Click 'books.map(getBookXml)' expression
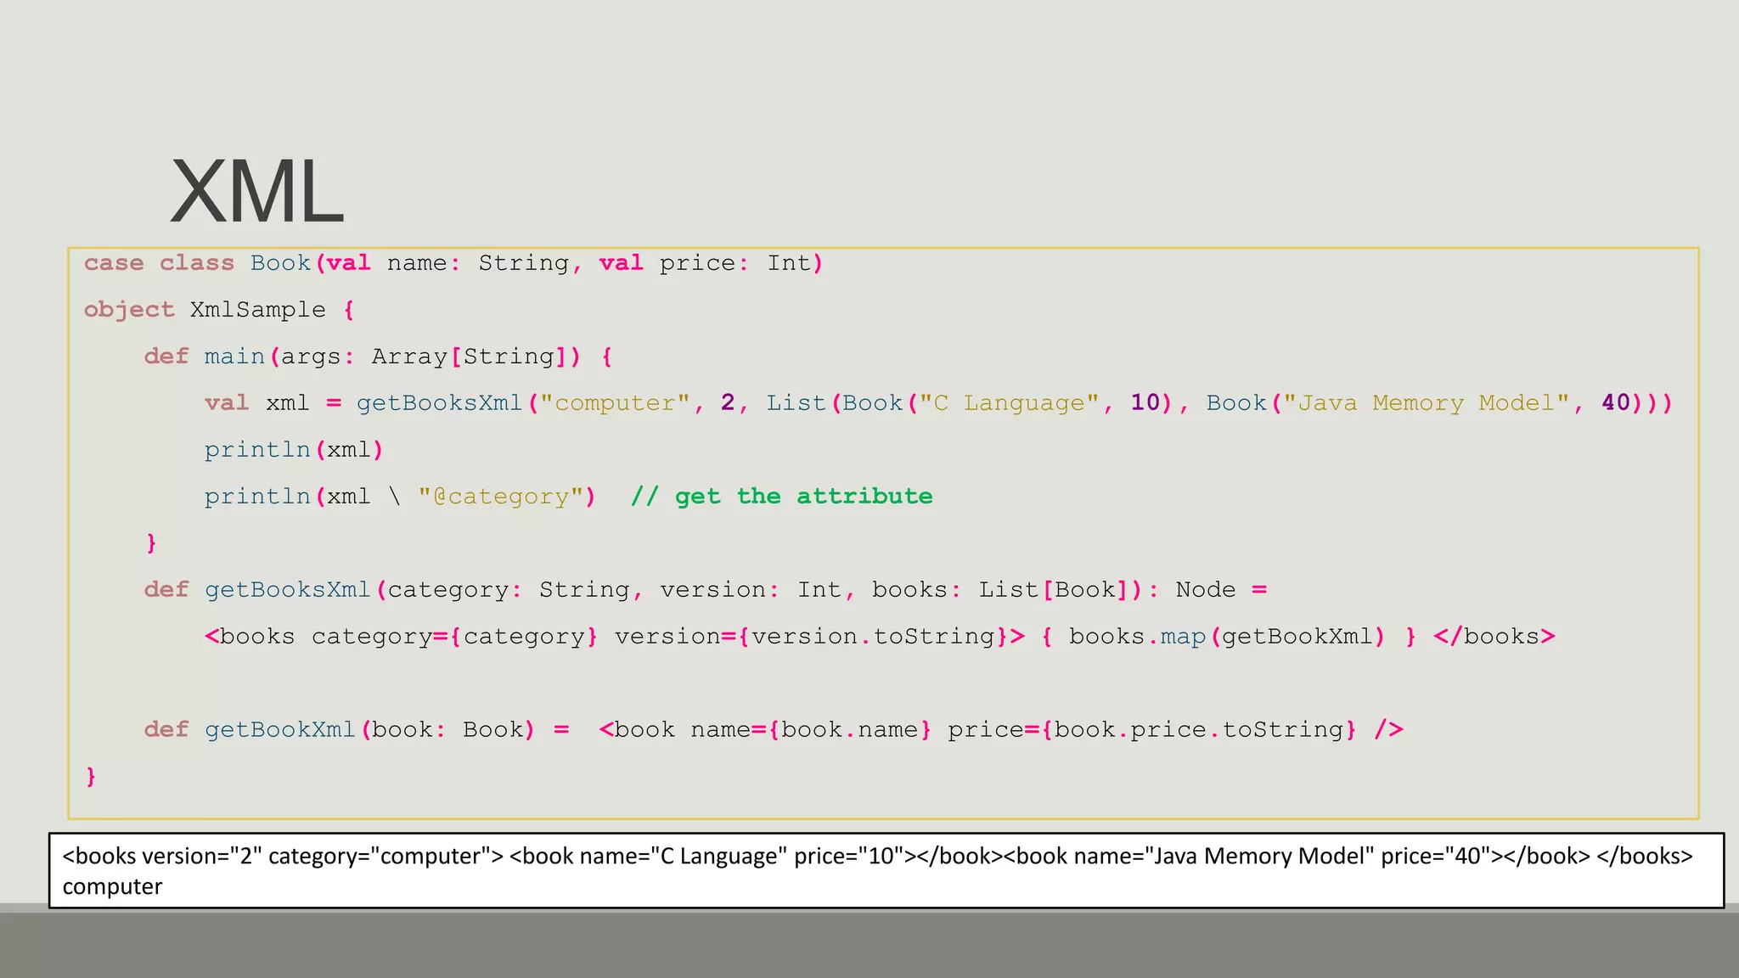 [x=1227, y=637]
